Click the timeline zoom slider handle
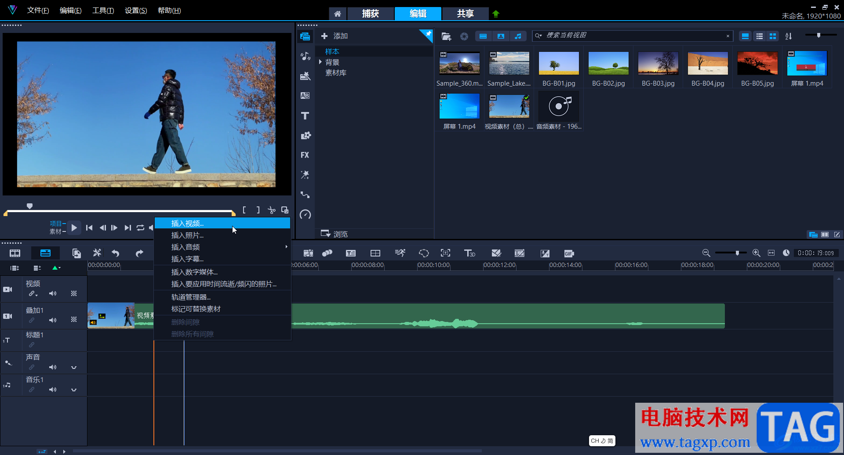 737,253
